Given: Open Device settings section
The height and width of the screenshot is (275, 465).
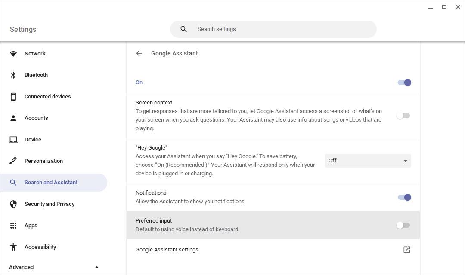Looking at the screenshot, I should point(33,139).
